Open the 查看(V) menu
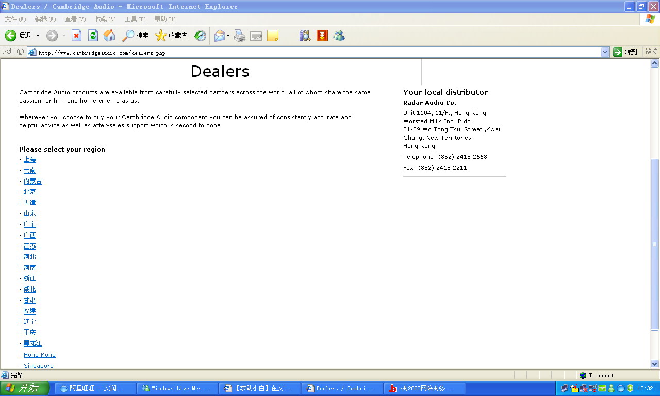 (75, 19)
